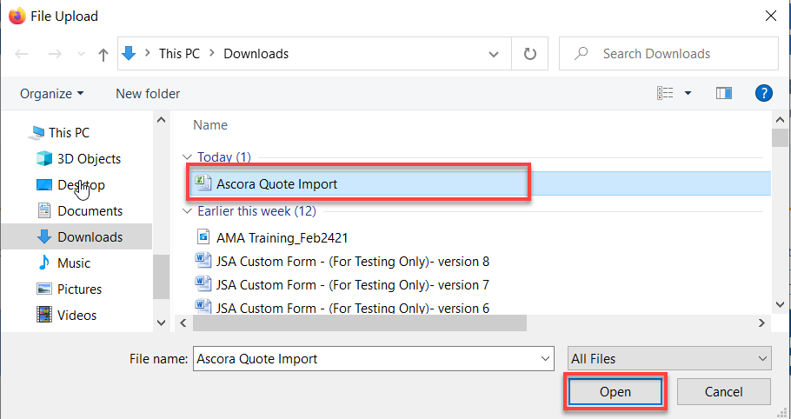Click the Up one level arrow icon
The image size is (791, 419).
103,54
